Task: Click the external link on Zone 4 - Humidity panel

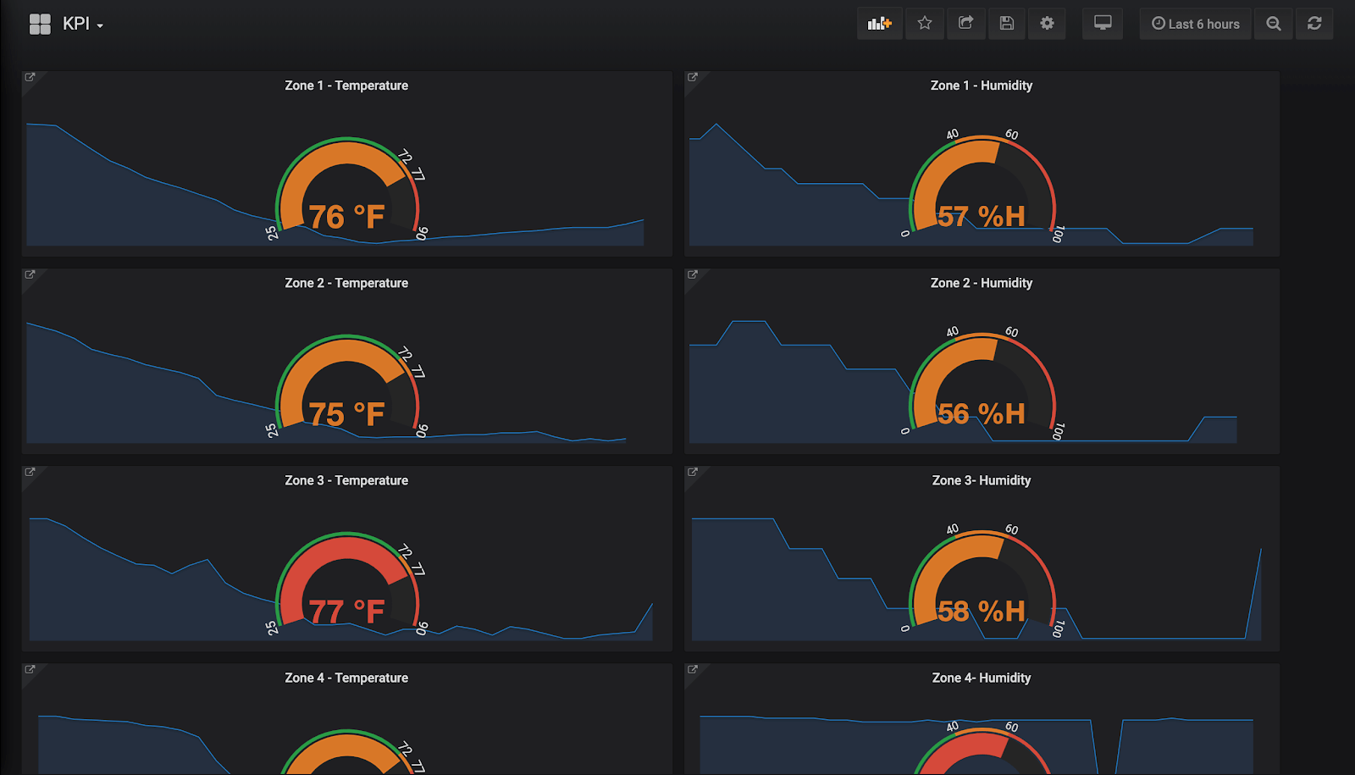Action: 693,669
